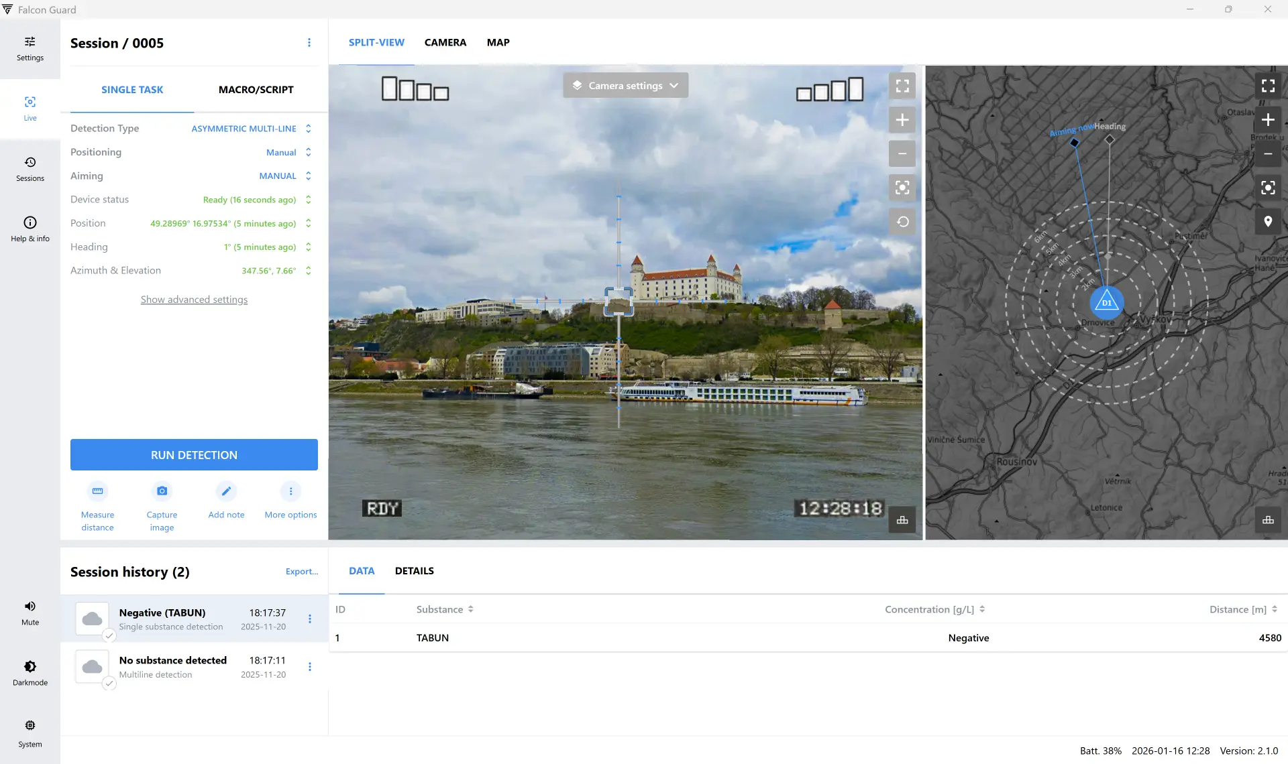
Task: Zoom in on the map
Action: coord(1268,120)
